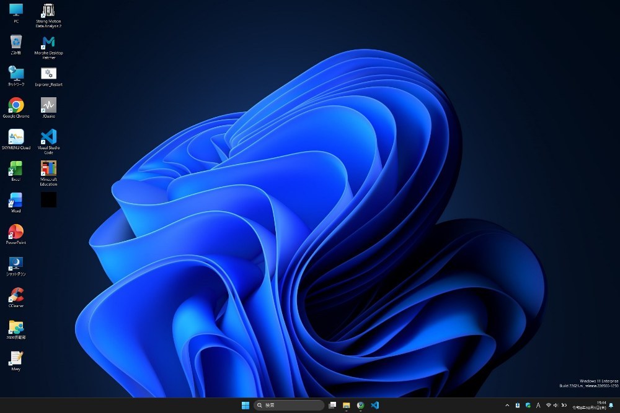Select the Morphe Desktop Patcher shortcut
620x413 pixels.
(48, 48)
